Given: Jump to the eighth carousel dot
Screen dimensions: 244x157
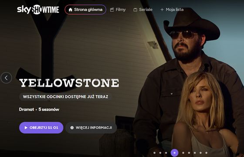Looking at the screenshot, I should point(200,153).
